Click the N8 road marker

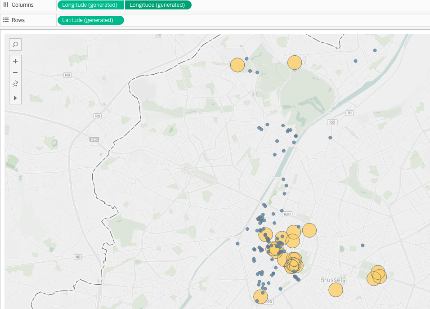tap(78, 257)
